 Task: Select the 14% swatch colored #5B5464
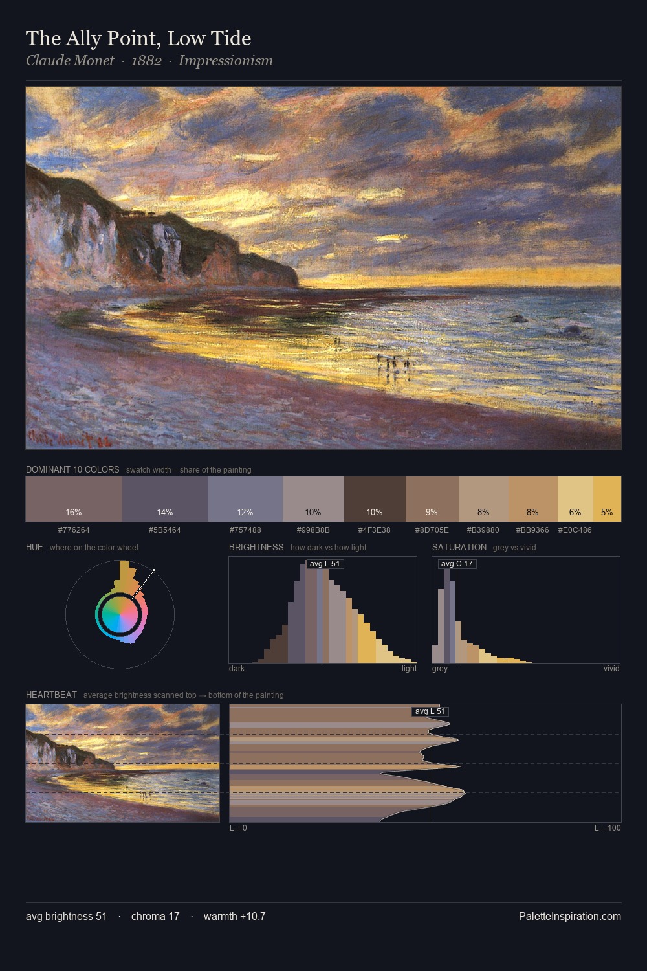(165, 499)
